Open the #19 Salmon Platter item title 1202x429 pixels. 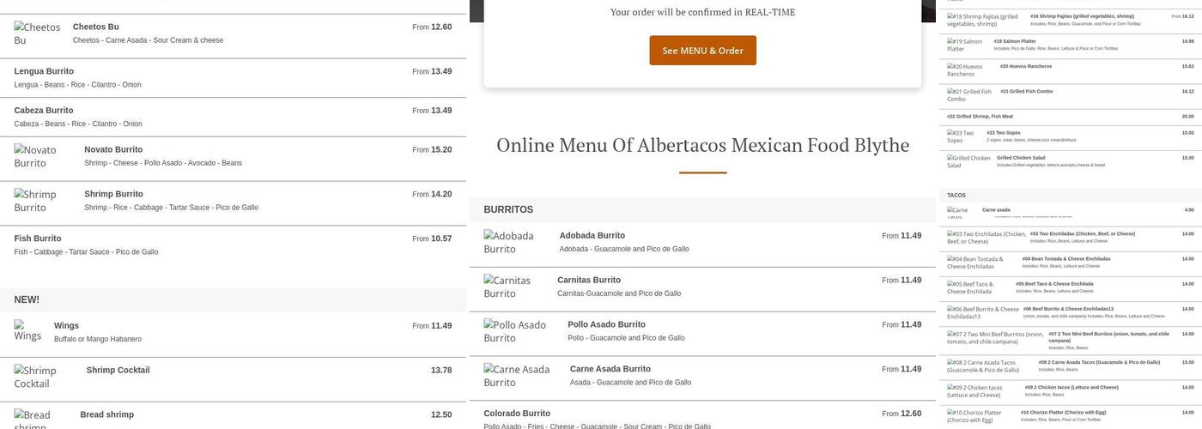[x=1015, y=41]
